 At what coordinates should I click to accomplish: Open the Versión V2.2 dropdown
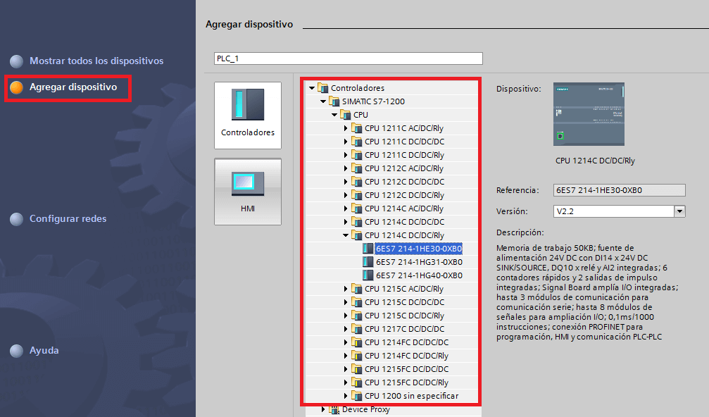(x=679, y=211)
